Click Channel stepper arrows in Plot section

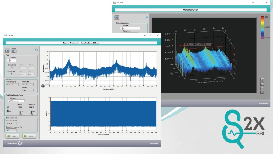click(x=8, y=60)
